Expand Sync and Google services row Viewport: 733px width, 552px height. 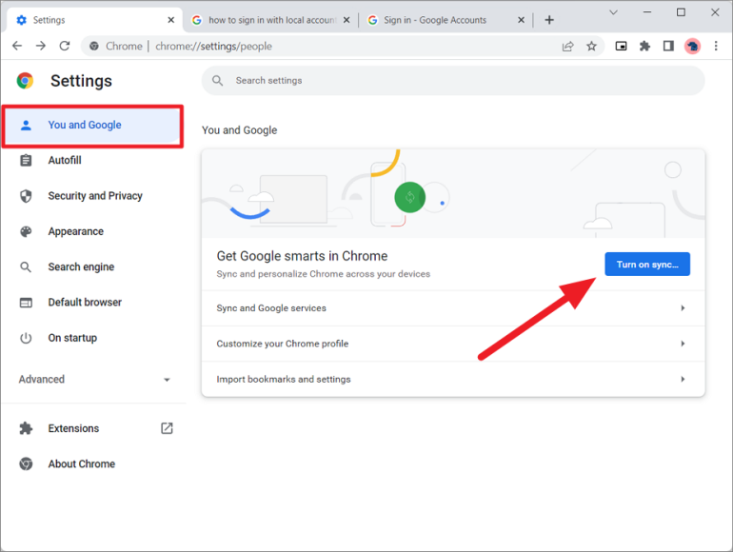(x=452, y=308)
